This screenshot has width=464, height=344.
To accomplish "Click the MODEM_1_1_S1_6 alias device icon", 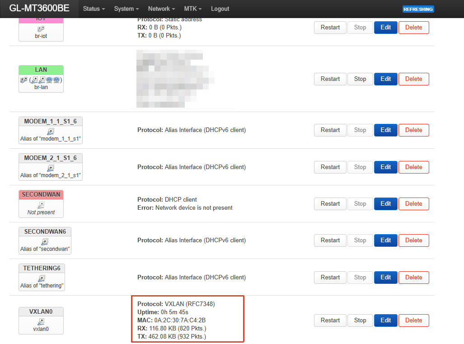I will click(51, 132).
